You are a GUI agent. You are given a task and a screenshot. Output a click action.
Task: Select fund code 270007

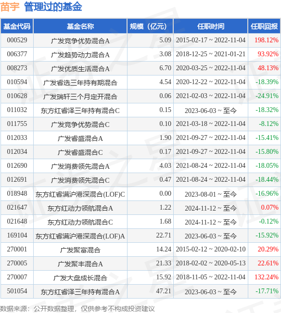(17, 277)
